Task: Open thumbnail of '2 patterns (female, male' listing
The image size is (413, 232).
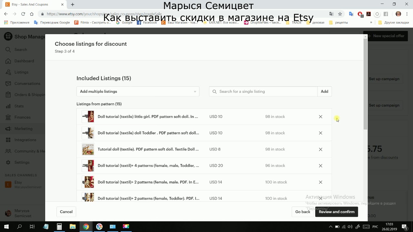Action: 88,182
